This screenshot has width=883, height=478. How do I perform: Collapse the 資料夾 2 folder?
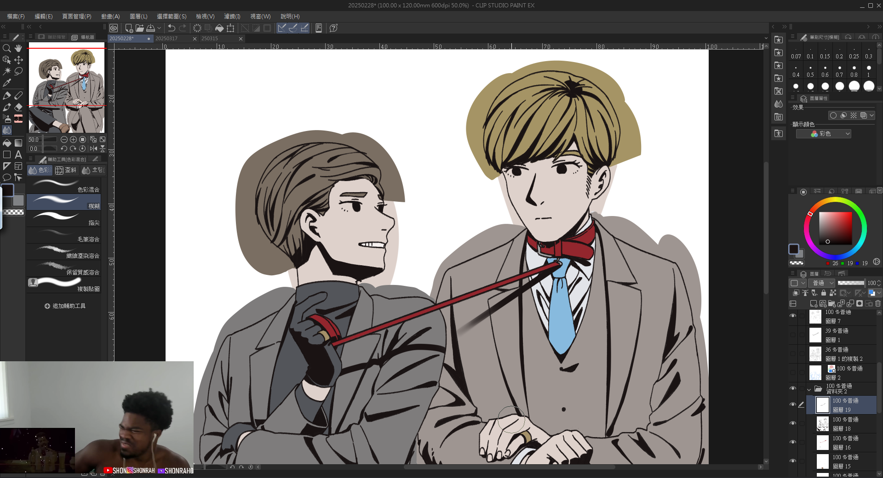pos(809,390)
